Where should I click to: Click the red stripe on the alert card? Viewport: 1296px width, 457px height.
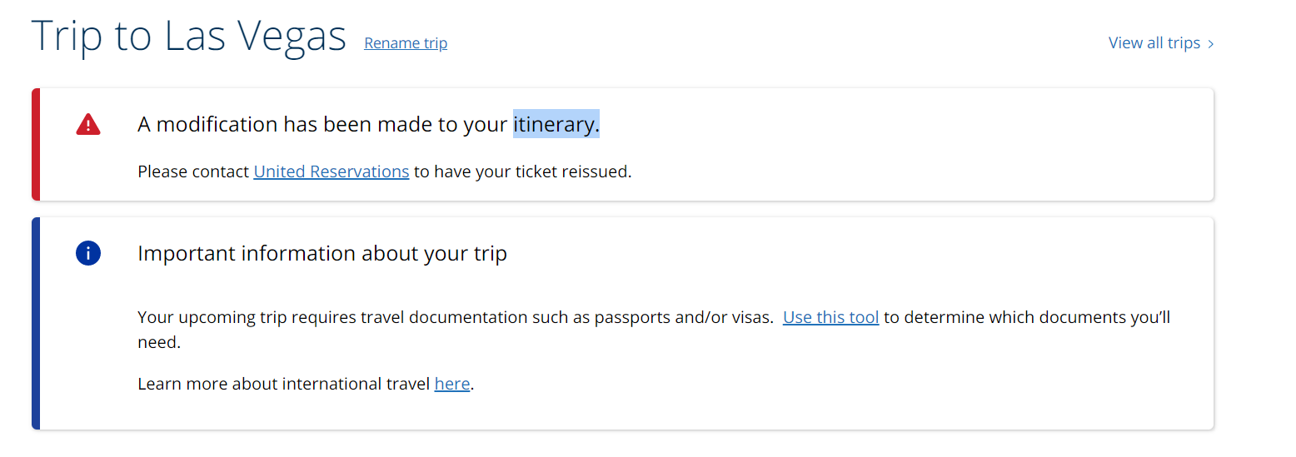tap(36, 144)
